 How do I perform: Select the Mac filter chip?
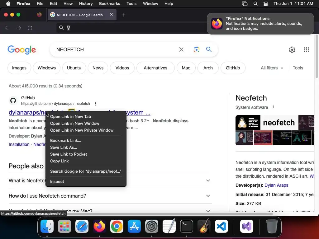(186, 68)
